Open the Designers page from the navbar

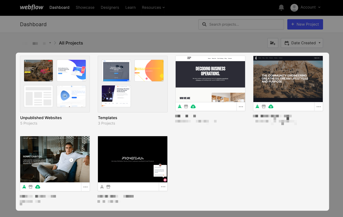110,8
